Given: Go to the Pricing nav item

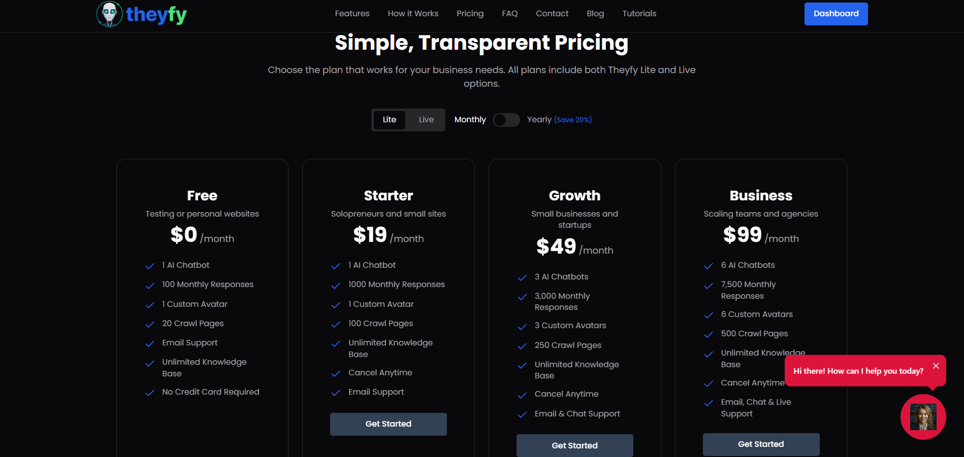Looking at the screenshot, I should [x=470, y=14].
